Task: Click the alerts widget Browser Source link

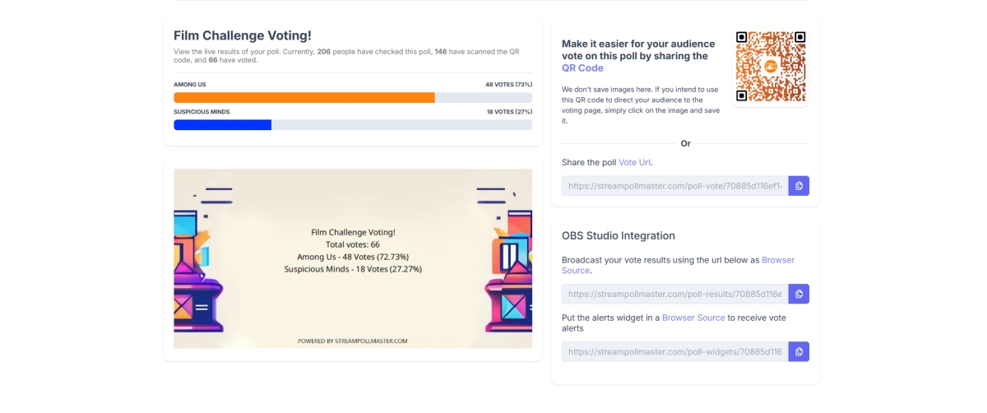Action: coord(693,318)
